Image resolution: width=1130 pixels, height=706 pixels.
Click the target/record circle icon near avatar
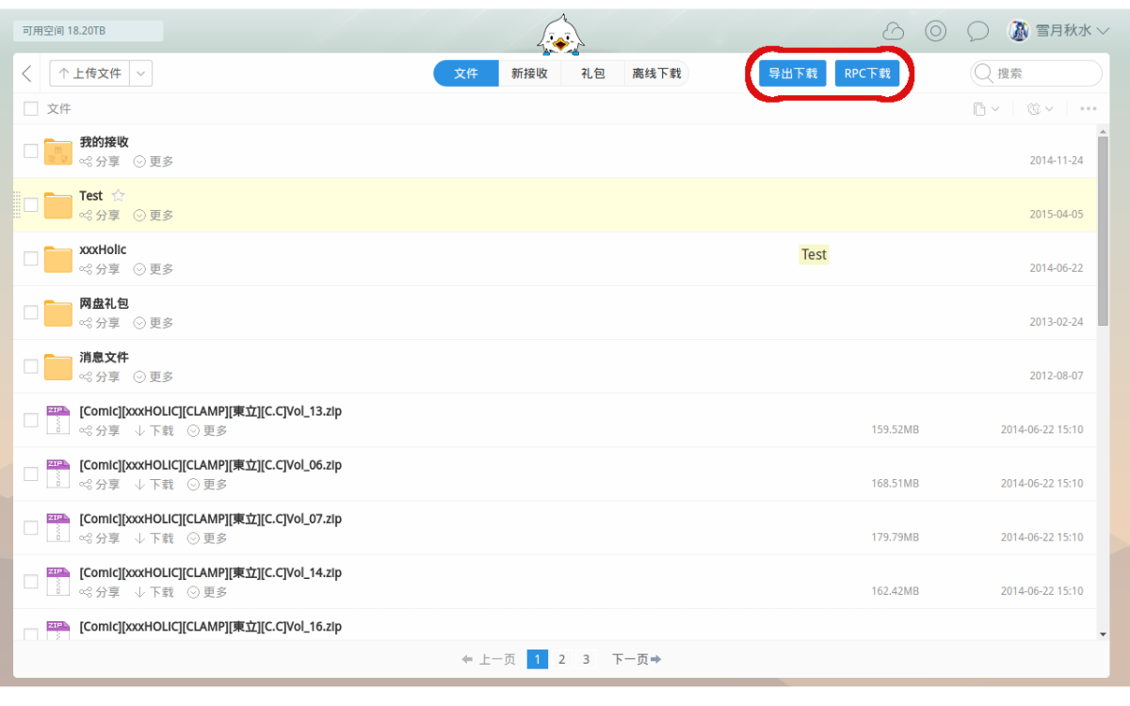935,30
